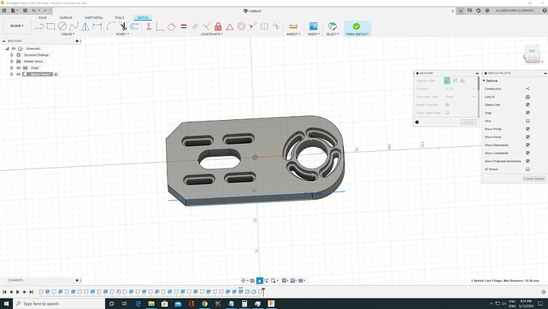Open the CONSTRAINTS dropdown menu
Screen dimensions: 548x309
tap(211, 34)
